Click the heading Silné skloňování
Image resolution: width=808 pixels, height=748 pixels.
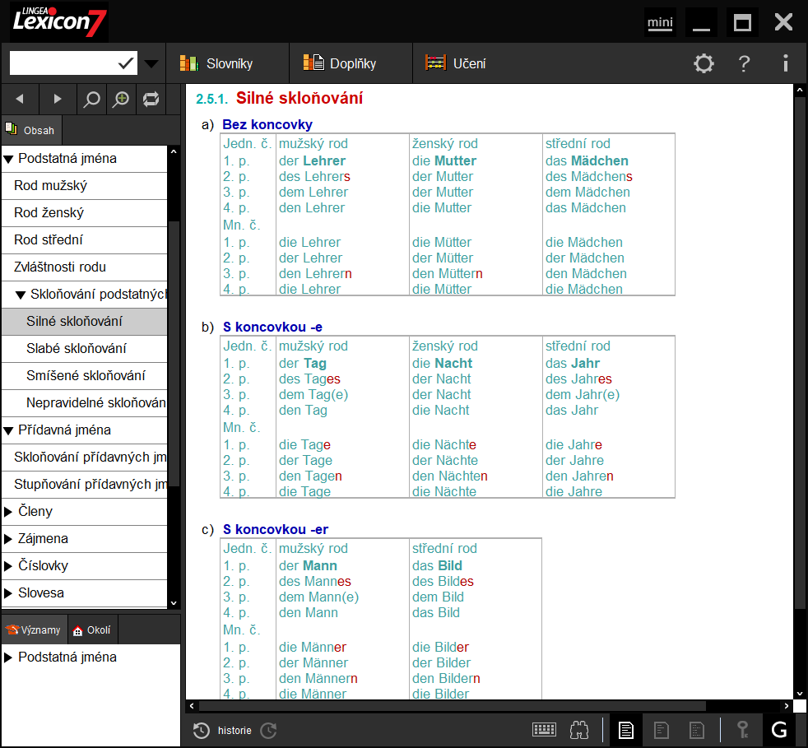click(300, 98)
